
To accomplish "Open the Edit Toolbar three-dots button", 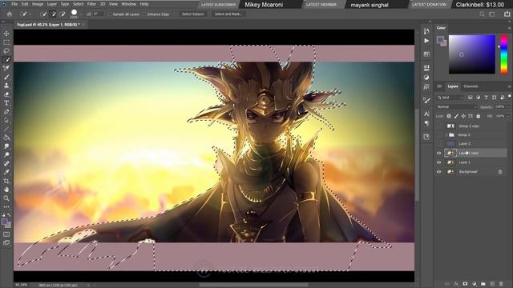I will [x=6, y=206].
